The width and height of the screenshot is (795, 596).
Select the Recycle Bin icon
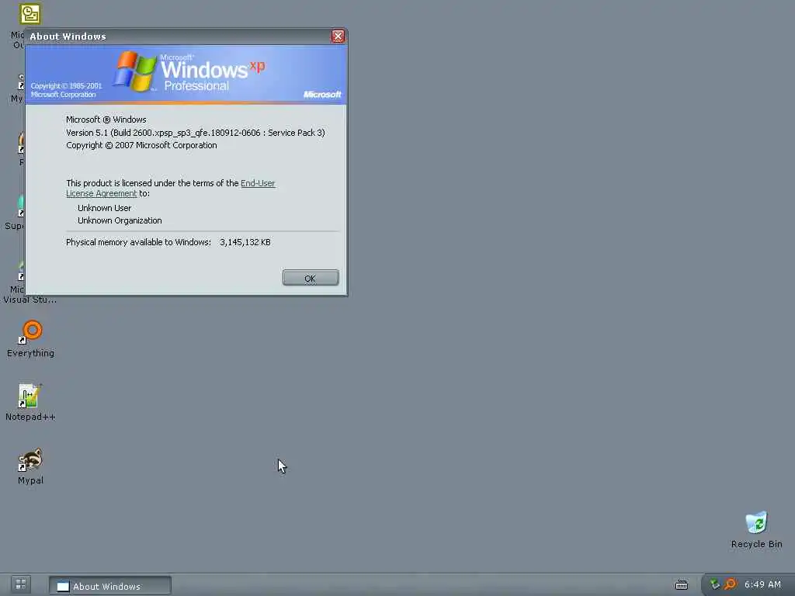[x=756, y=529]
